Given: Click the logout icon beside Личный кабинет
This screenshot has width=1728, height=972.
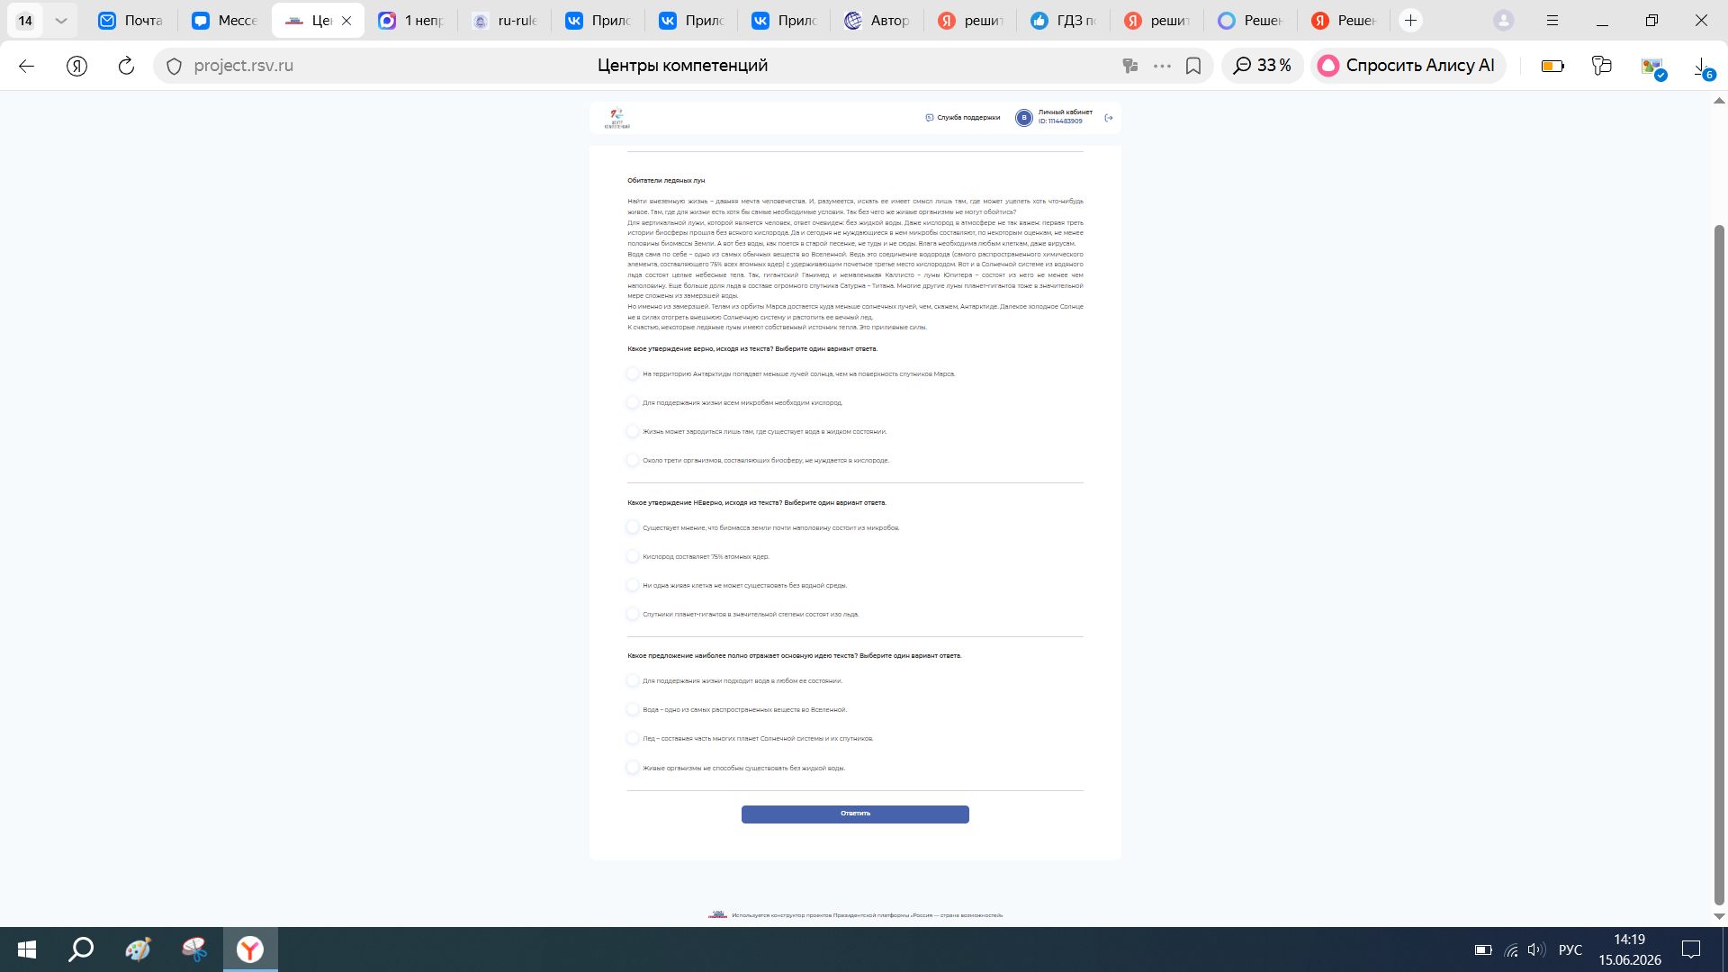Looking at the screenshot, I should click(1109, 118).
